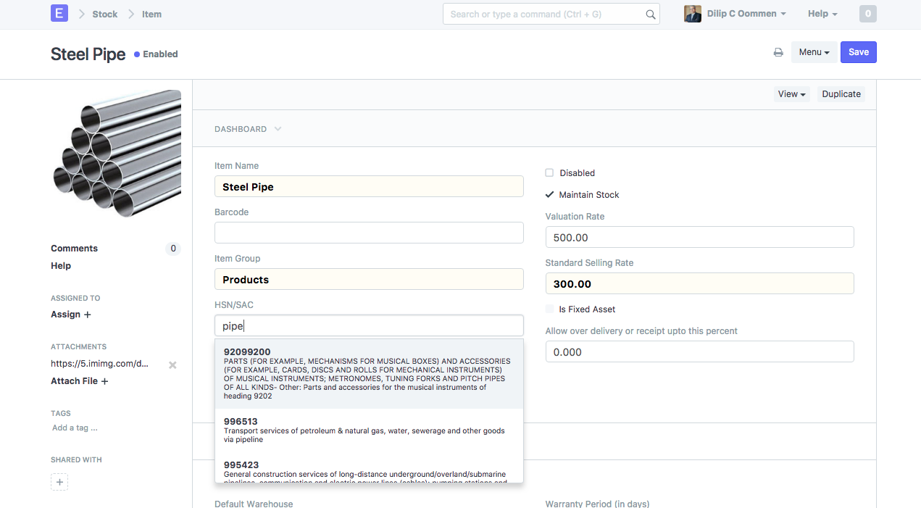Screen dimensions: 921x508
Task: Open the notifications counter badge
Action: click(x=867, y=14)
